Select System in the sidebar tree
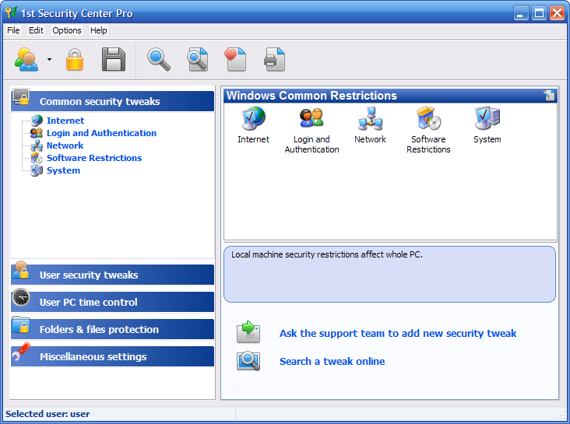This screenshot has height=424, width=570. 63,170
